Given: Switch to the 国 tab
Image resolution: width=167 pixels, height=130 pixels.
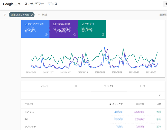Looking at the screenshot, I should 76,86.
